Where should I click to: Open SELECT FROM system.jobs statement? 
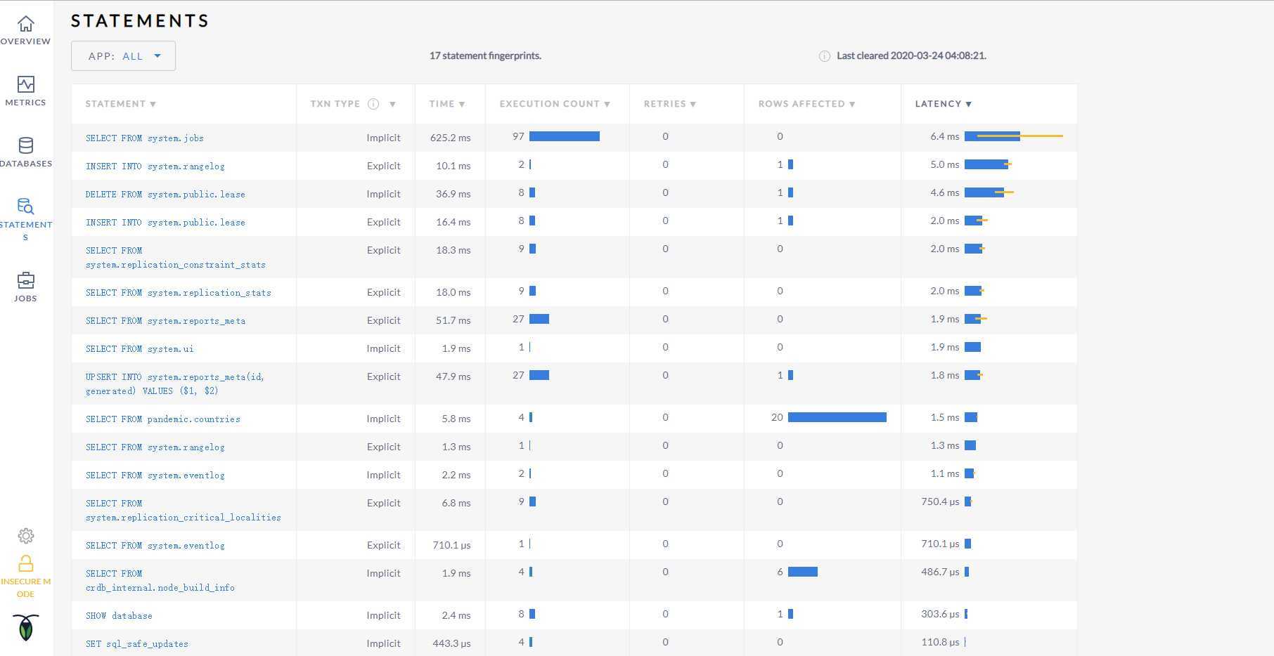click(x=145, y=138)
